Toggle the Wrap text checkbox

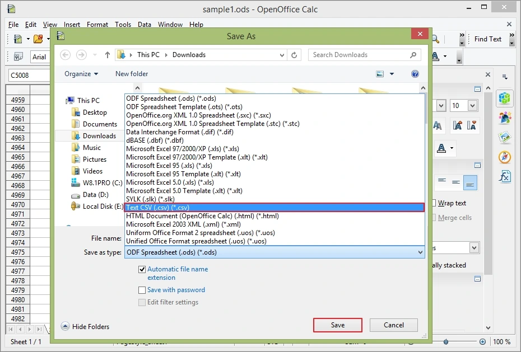pyautogui.click(x=434, y=203)
